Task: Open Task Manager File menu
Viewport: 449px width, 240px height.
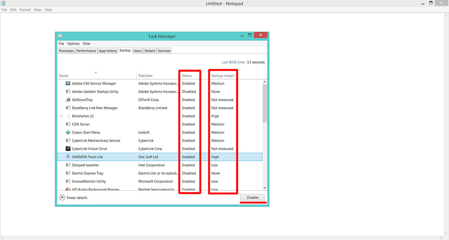Action: tap(61, 43)
